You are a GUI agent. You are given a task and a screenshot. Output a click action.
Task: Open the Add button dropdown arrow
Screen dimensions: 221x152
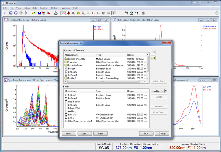(x=165, y=91)
